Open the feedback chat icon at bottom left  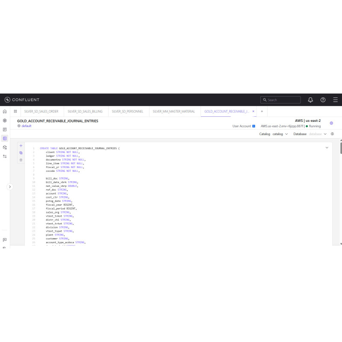click(x=5, y=239)
